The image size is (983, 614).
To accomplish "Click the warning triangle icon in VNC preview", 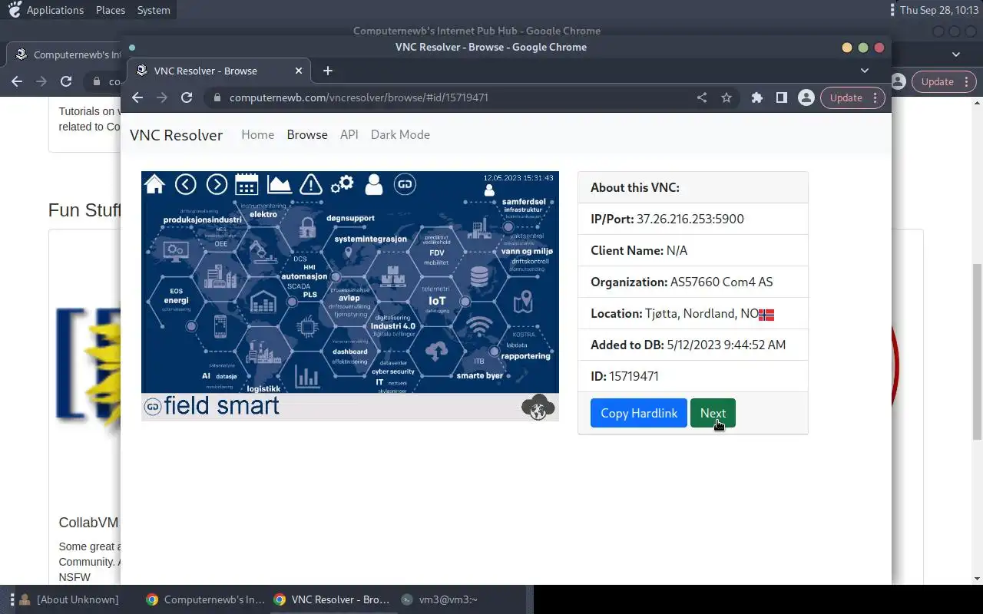I will click(310, 184).
